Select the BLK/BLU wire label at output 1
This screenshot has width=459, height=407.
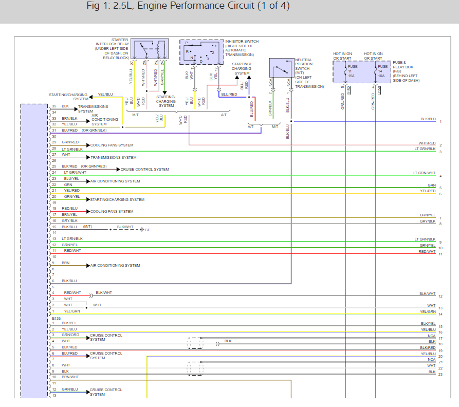click(428, 119)
